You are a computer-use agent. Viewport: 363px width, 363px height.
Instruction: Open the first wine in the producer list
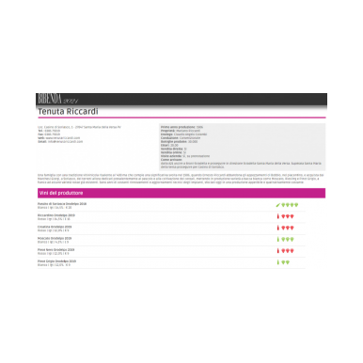[x=62, y=204]
